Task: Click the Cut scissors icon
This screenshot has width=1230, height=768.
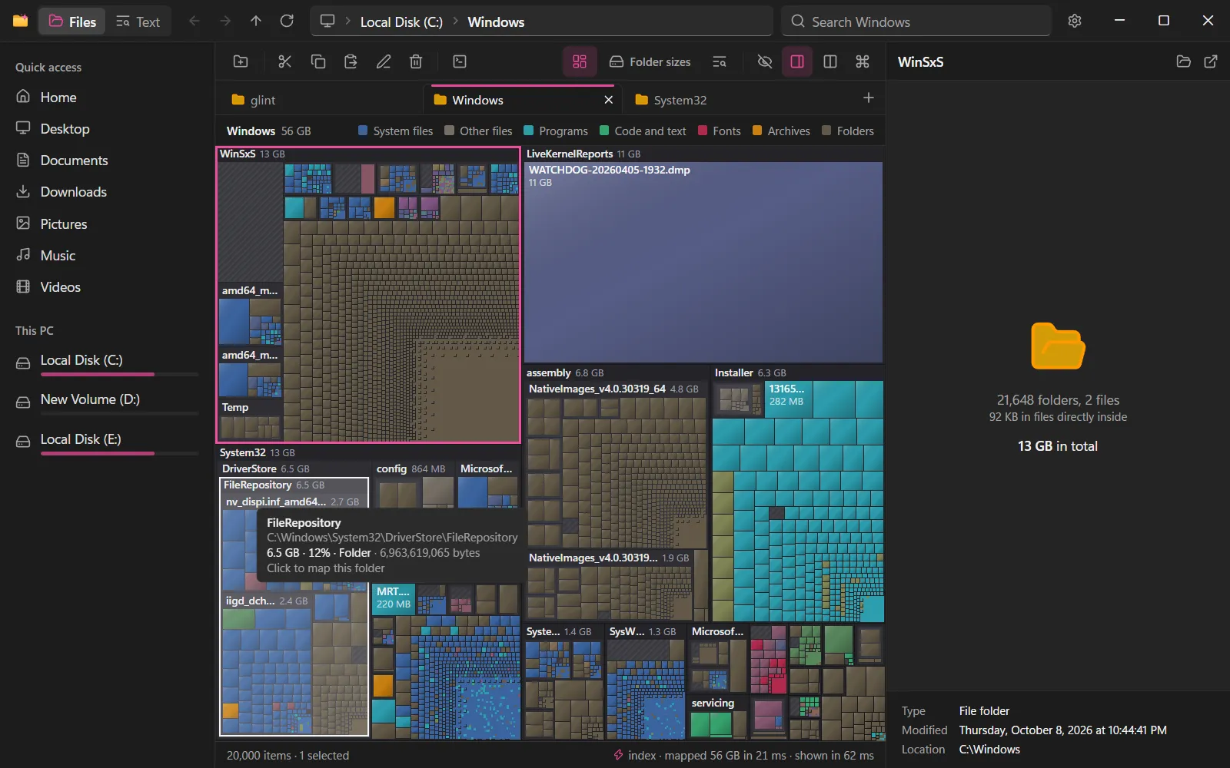Action: tap(285, 61)
